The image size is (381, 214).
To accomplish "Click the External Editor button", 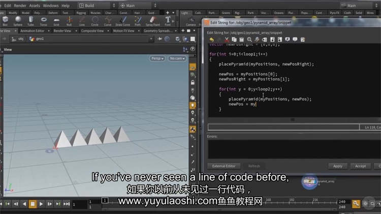I will coord(224,166).
